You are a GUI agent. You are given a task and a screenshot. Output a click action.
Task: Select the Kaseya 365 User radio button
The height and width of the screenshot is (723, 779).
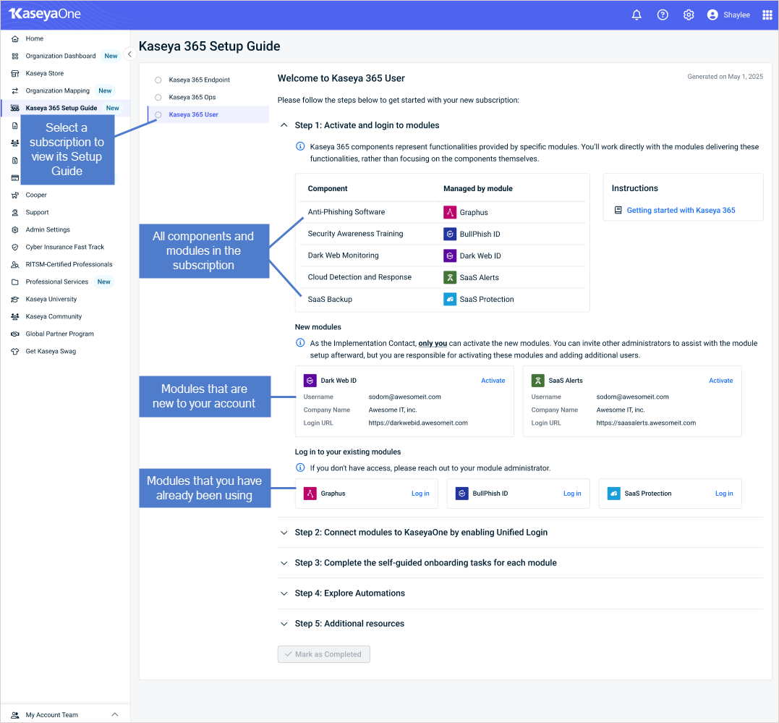click(x=158, y=115)
